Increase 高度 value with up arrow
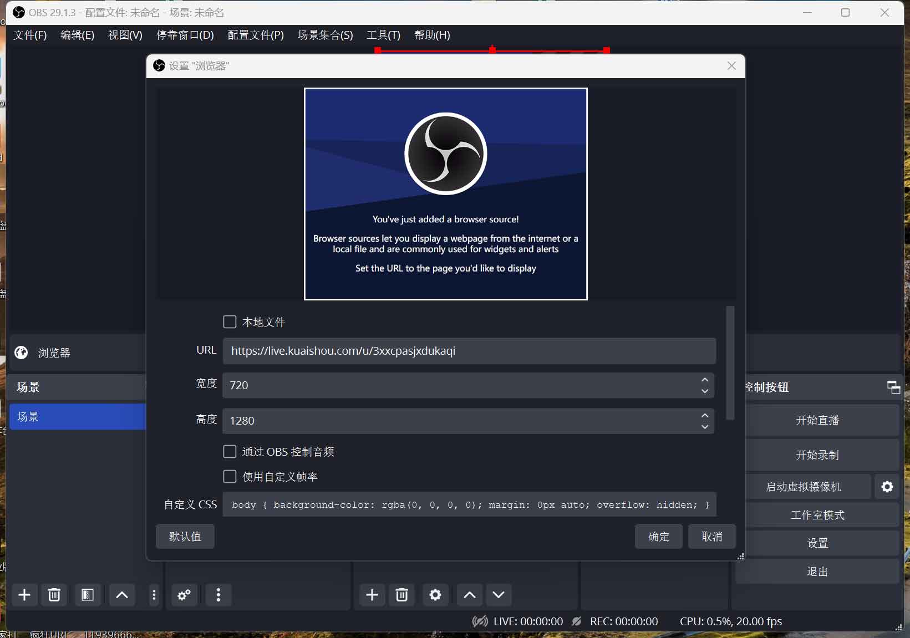Screen dimensions: 910x638 [705, 415]
